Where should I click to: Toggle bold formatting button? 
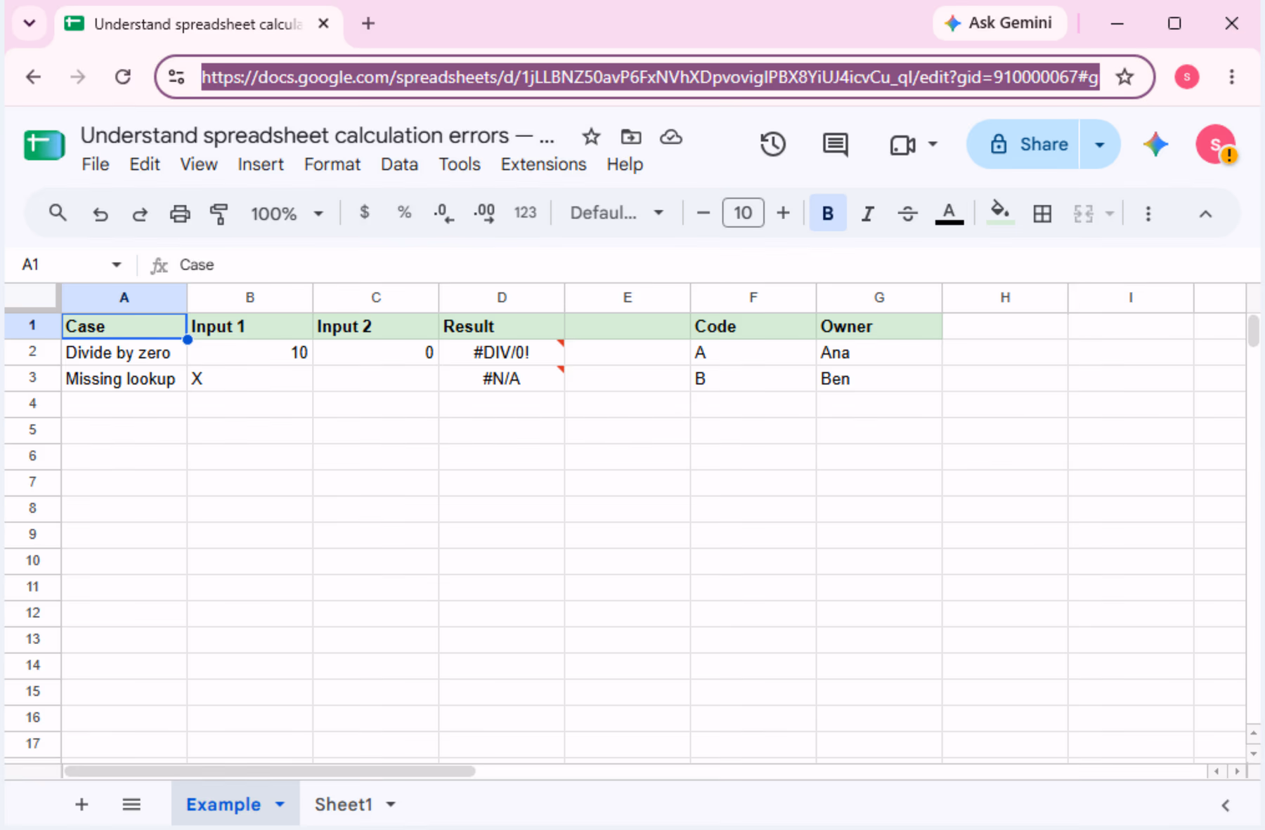pyautogui.click(x=828, y=213)
